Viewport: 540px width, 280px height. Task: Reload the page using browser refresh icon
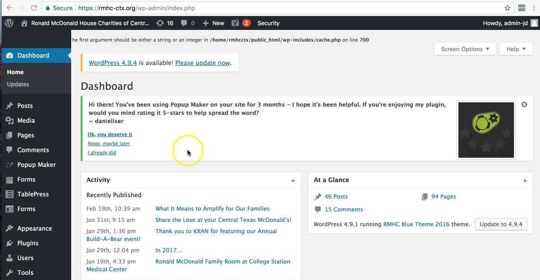[34, 8]
